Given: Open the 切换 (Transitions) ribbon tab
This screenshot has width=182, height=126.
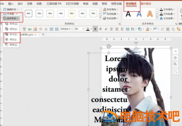Looking at the screenshot, I should pos(29,4).
